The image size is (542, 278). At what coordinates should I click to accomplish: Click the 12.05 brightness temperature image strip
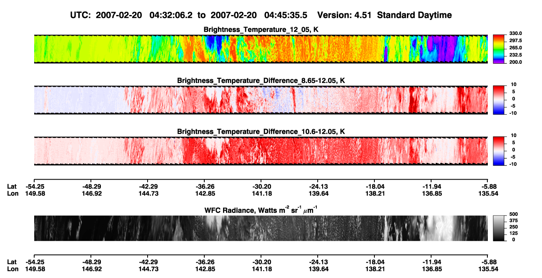(261, 49)
